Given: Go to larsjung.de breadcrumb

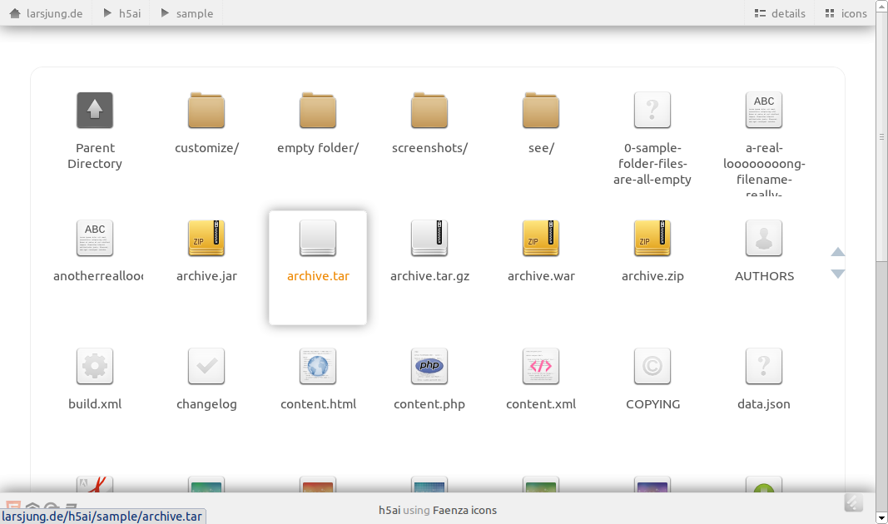Looking at the screenshot, I should coord(54,13).
